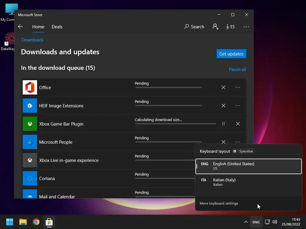This screenshot has width=306, height=229.
Task: Cancel the Office download
Action: click(224, 87)
